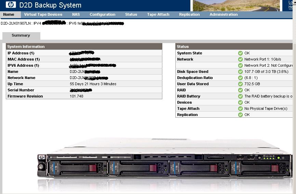Click the vertical scrollbar on the right edge
This screenshot has height=194, width=296.
click(294, 97)
